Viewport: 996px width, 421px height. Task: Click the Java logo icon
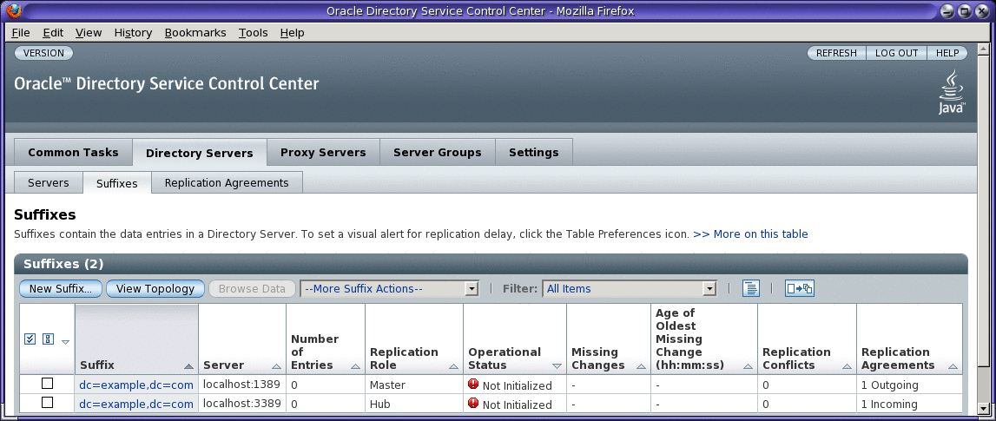coord(952,93)
